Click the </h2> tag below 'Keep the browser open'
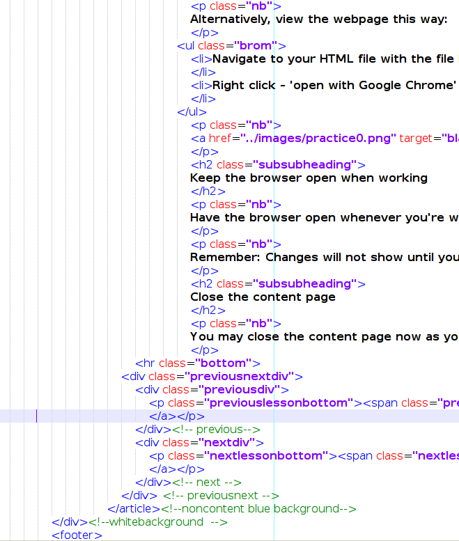The height and width of the screenshot is (541, 459). pos(208,191)
